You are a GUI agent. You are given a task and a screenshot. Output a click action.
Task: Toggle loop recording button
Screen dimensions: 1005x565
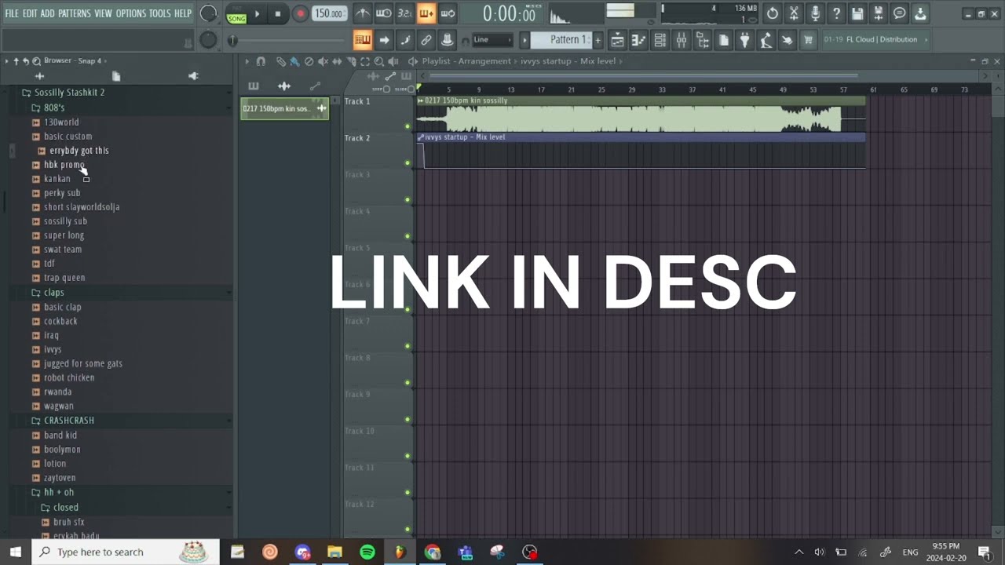448,13
